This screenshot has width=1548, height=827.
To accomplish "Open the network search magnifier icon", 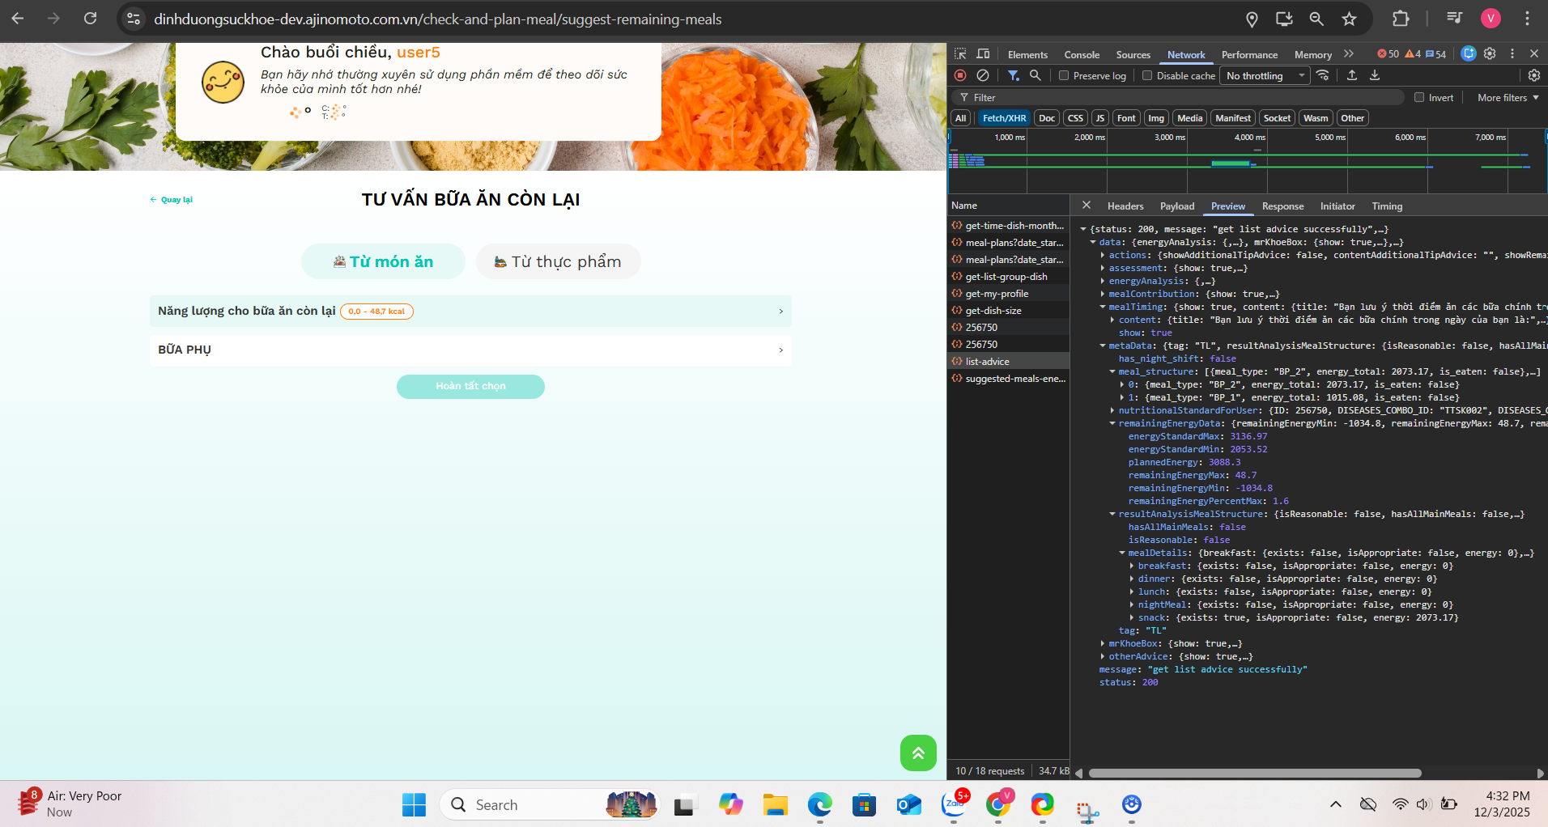I will click(1035, 75).
